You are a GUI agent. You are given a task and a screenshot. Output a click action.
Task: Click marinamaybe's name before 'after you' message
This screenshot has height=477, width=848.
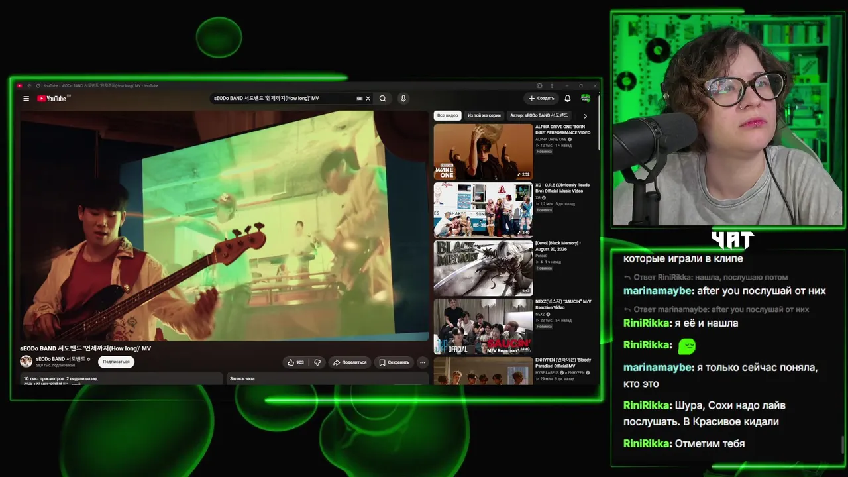click(x=657, y=291)
